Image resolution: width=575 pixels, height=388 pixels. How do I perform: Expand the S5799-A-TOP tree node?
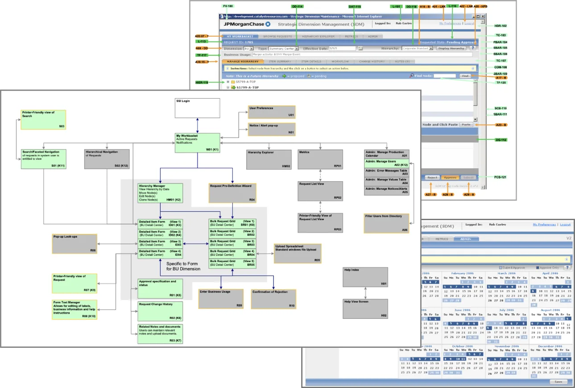[x=229, y=82]
